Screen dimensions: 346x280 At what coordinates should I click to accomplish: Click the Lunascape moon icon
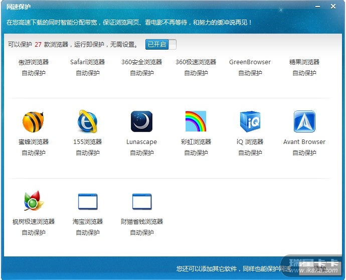[x=142, y=121]
